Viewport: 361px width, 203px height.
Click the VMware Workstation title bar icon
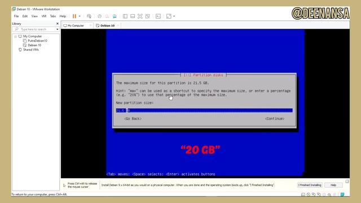tap(14, 9)
